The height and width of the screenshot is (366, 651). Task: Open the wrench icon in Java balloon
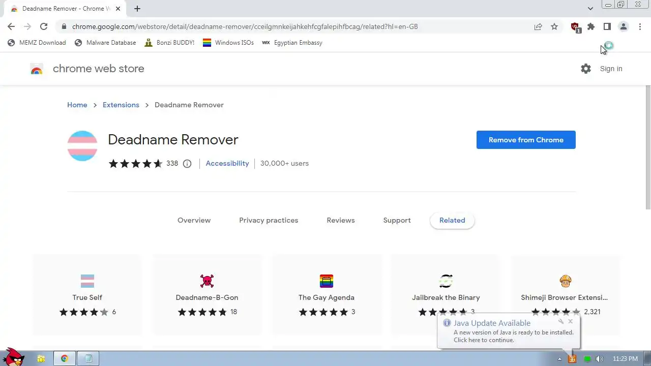[x=561, y=321]
